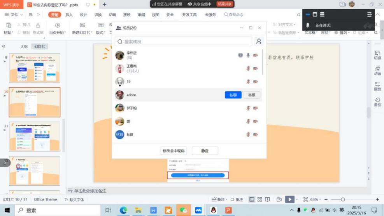Collapse the slide panel with double-arrow icon
This screenshot has width=384, height=216.
coord(4,46)
